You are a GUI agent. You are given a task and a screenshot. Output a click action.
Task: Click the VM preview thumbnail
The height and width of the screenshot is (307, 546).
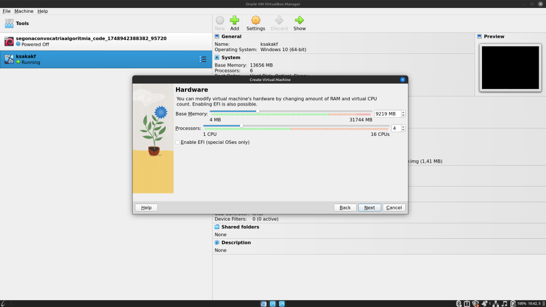coord(510,68)
